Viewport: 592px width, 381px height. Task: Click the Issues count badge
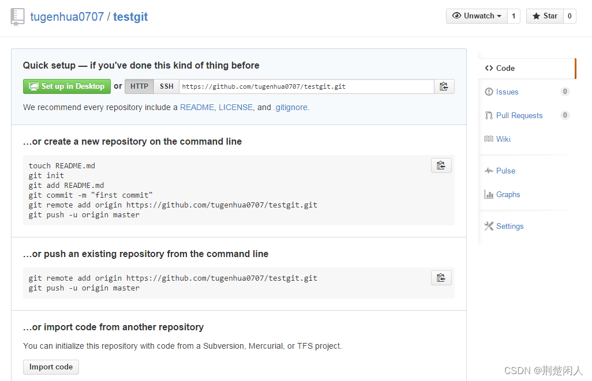565,91
